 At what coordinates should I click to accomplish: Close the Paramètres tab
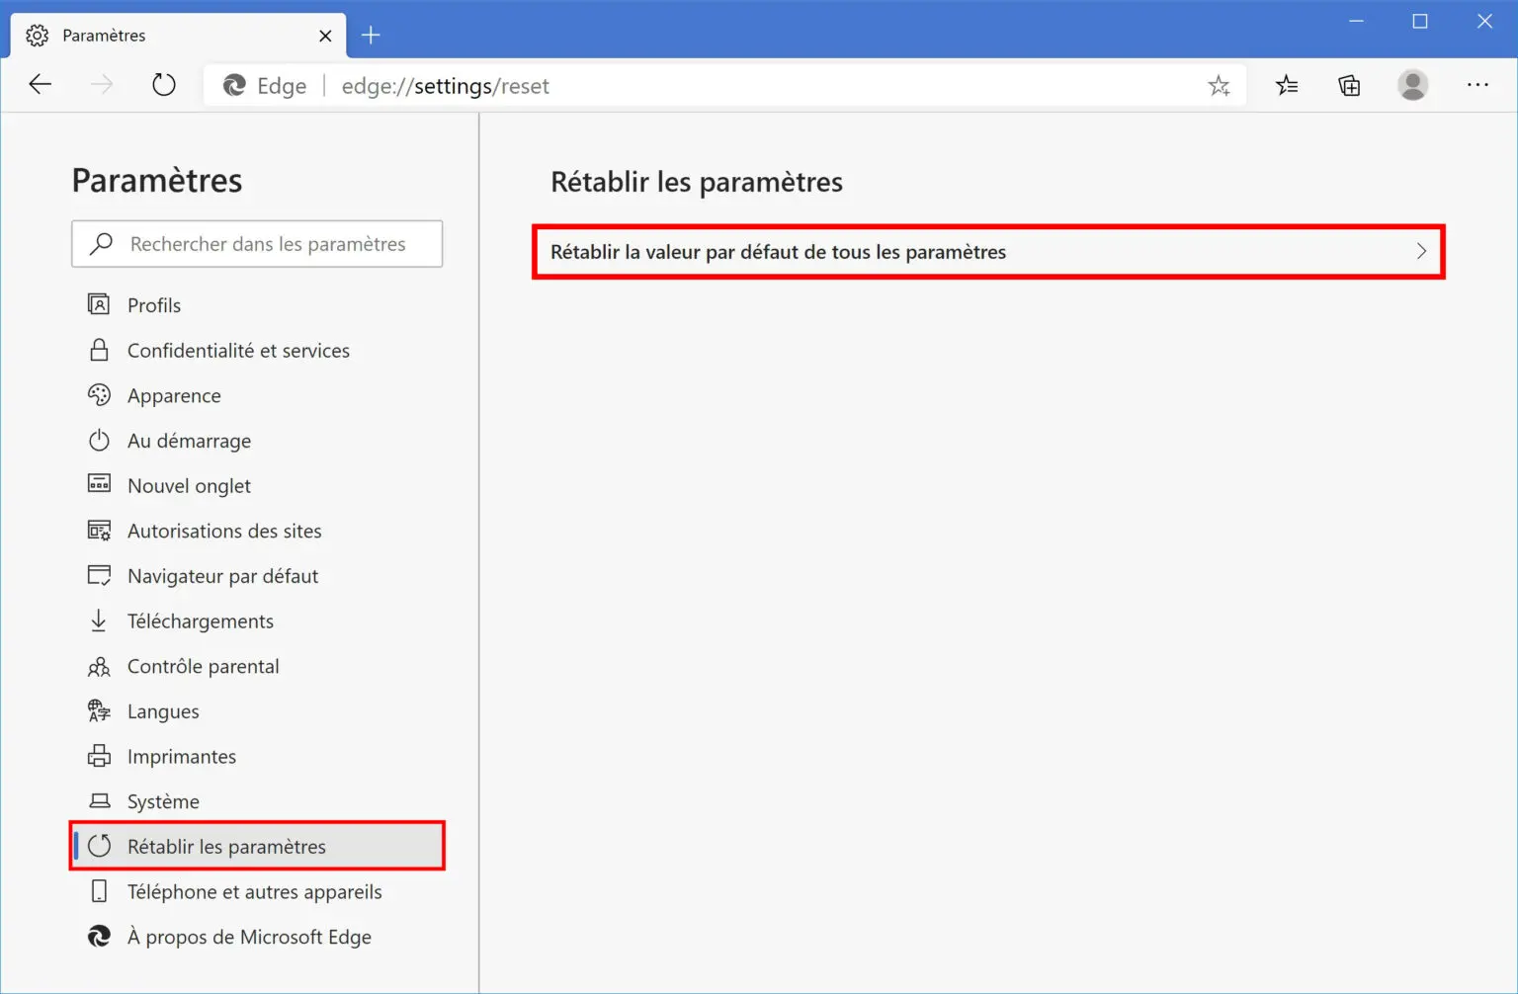325,36
